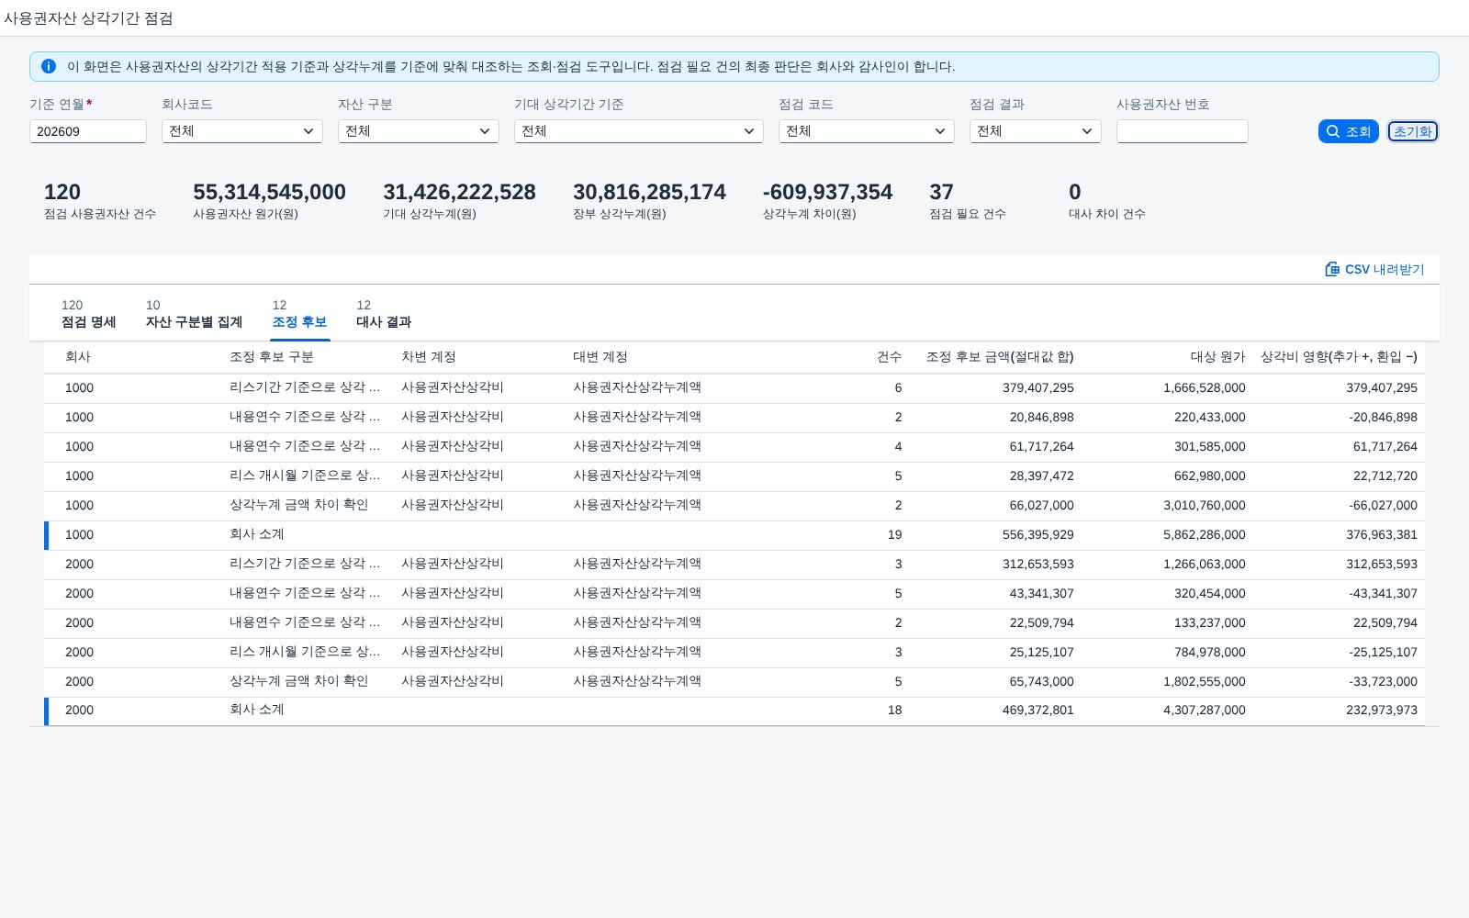The image size is (1469, 918).
Task: Expand the 점검 결과 dropdown
Action: (1036, 131)
